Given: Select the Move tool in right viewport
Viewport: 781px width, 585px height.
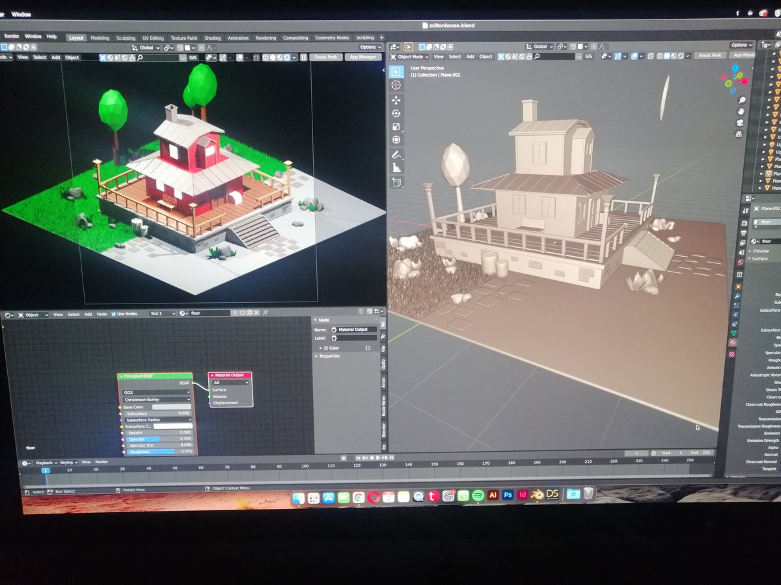Looking at the screenshot, I should tap(396, 100).
